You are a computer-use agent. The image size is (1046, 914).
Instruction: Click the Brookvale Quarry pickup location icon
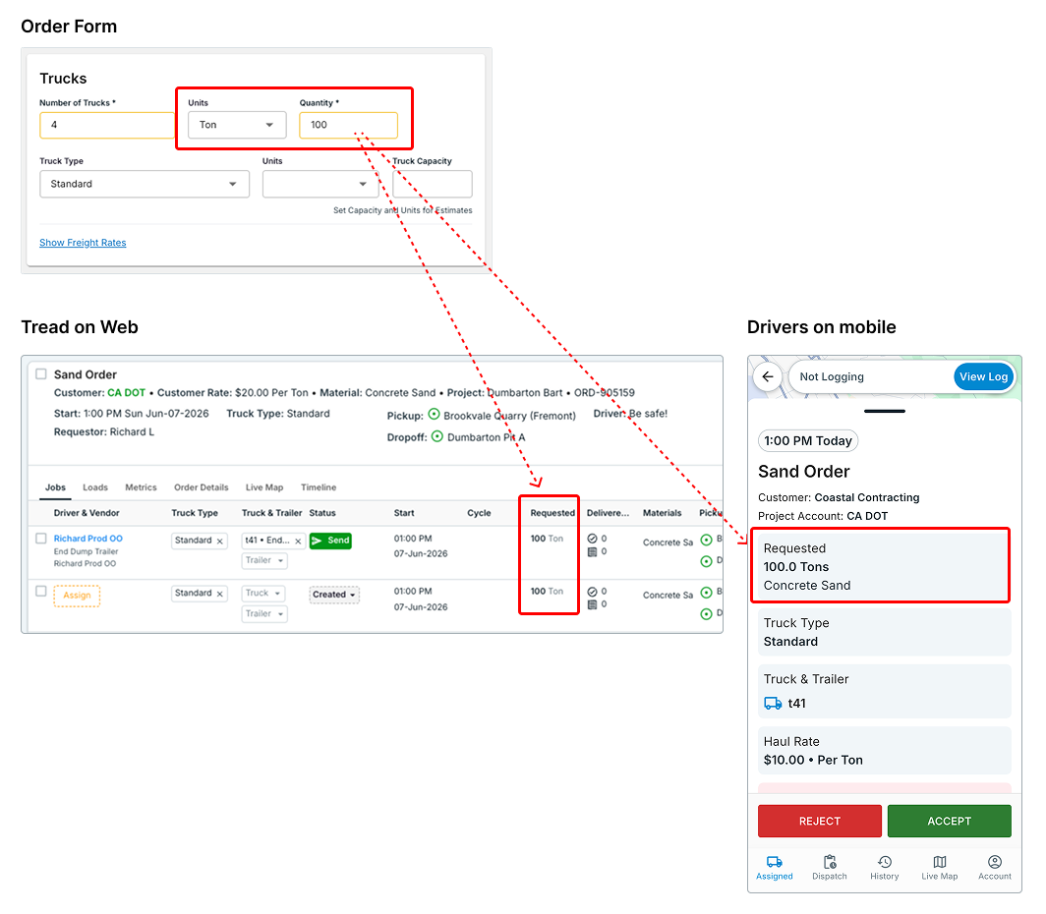click(434, 414)
